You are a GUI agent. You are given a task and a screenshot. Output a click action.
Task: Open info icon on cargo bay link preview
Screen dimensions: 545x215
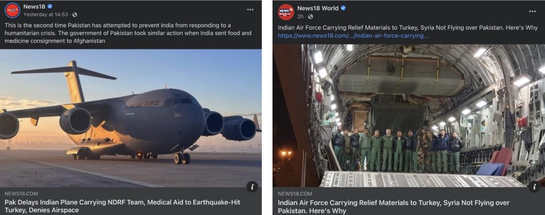(534, 186)
